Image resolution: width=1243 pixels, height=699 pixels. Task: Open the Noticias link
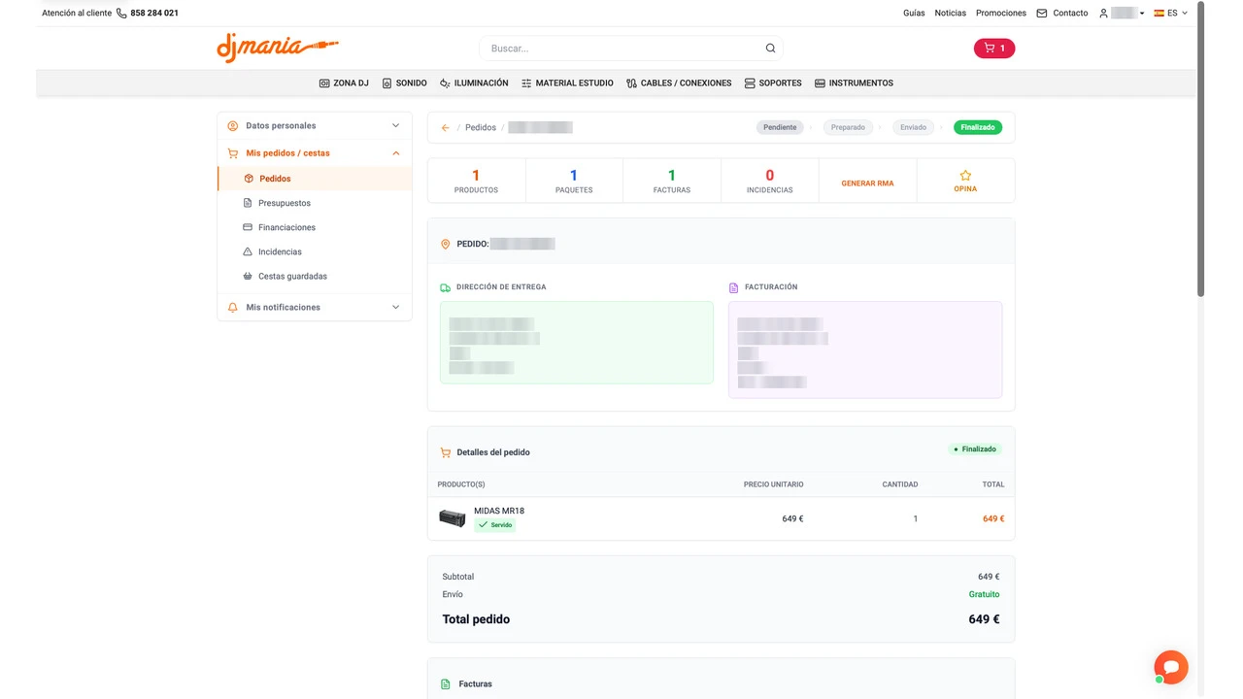(950, 14)
